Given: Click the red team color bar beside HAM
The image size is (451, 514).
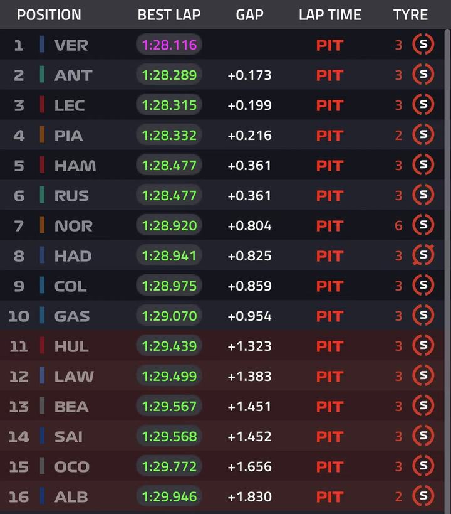Looking at the screenshot, I should tap(42, 165).
